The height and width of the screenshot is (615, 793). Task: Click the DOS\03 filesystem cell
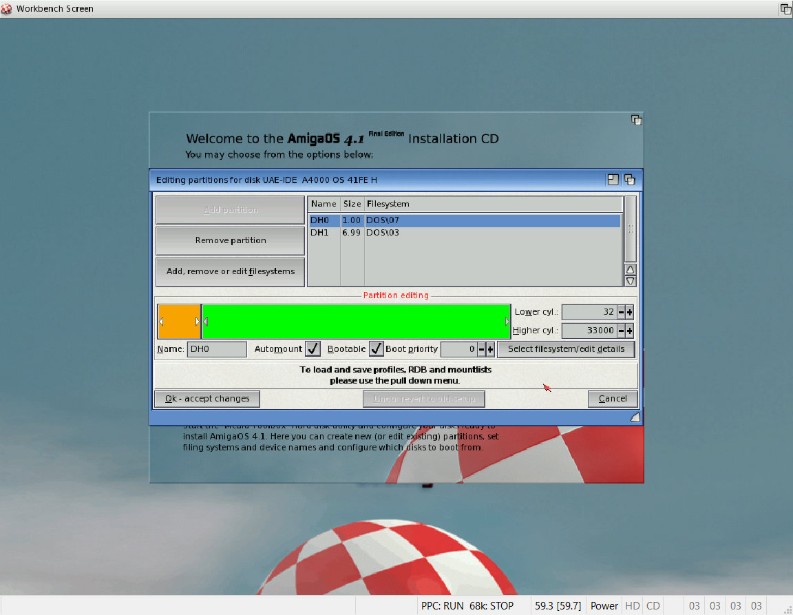383,233
